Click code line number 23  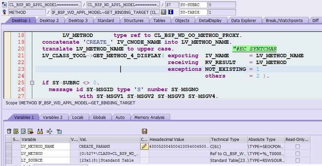pos(21,69)
